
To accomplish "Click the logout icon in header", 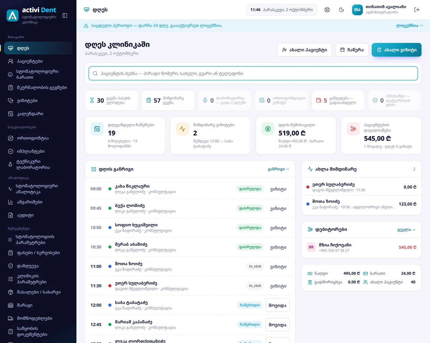I will pyautogui.click(x=417, y=10).
